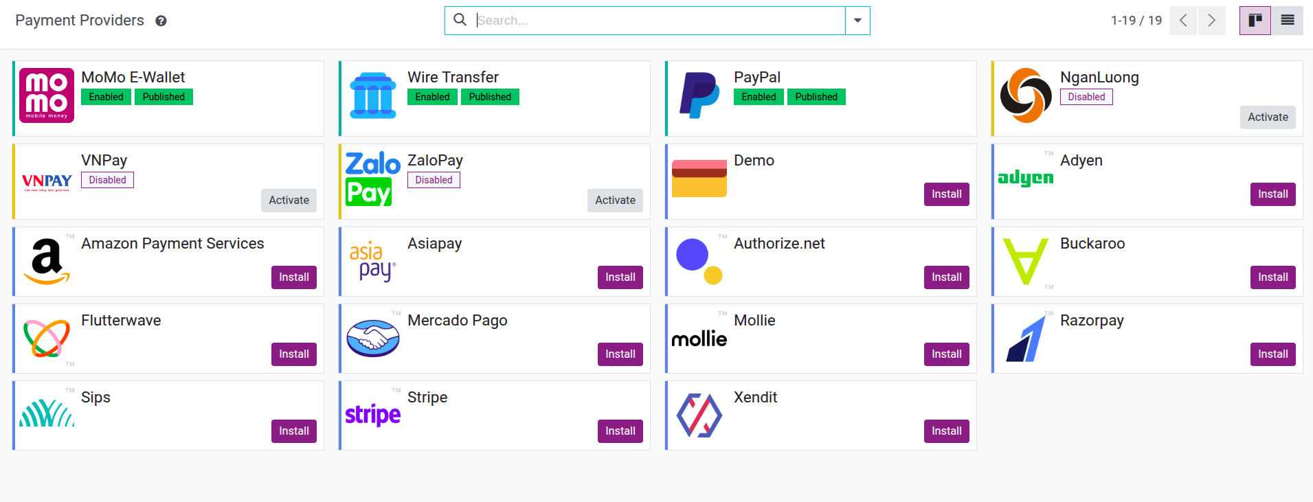Switch to list view

(x=1288, y=21)
